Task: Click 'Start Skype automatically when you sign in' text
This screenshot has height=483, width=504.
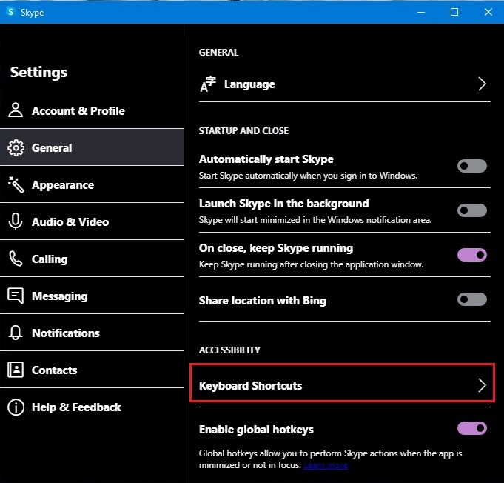Action: [308, 176]
